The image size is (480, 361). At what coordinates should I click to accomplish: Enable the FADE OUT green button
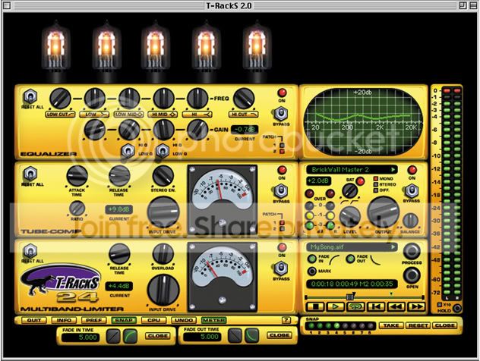click(350, 259)
